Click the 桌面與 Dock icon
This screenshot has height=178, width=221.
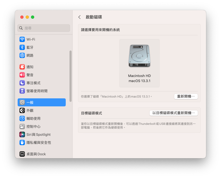click(x=22, y=154)
